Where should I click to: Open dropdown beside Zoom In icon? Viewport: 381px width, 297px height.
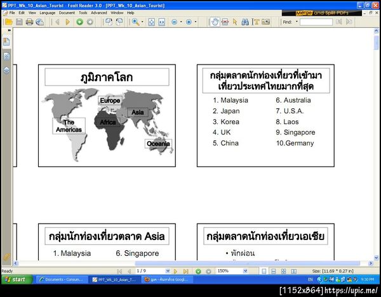pyautogui.click(x=196, y=22)
